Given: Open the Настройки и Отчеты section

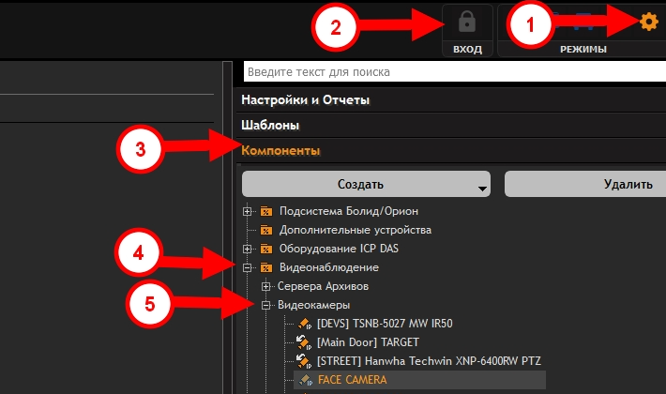Looking at the screenshot, I should click(305, 99).
